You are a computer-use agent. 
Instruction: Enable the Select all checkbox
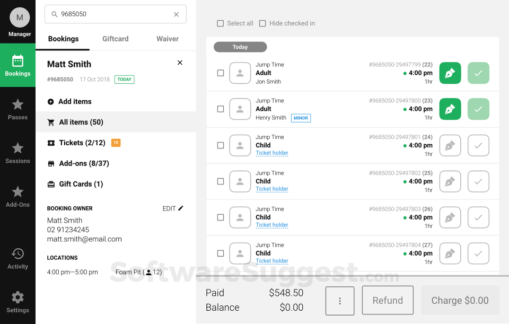tap(221, 23)
